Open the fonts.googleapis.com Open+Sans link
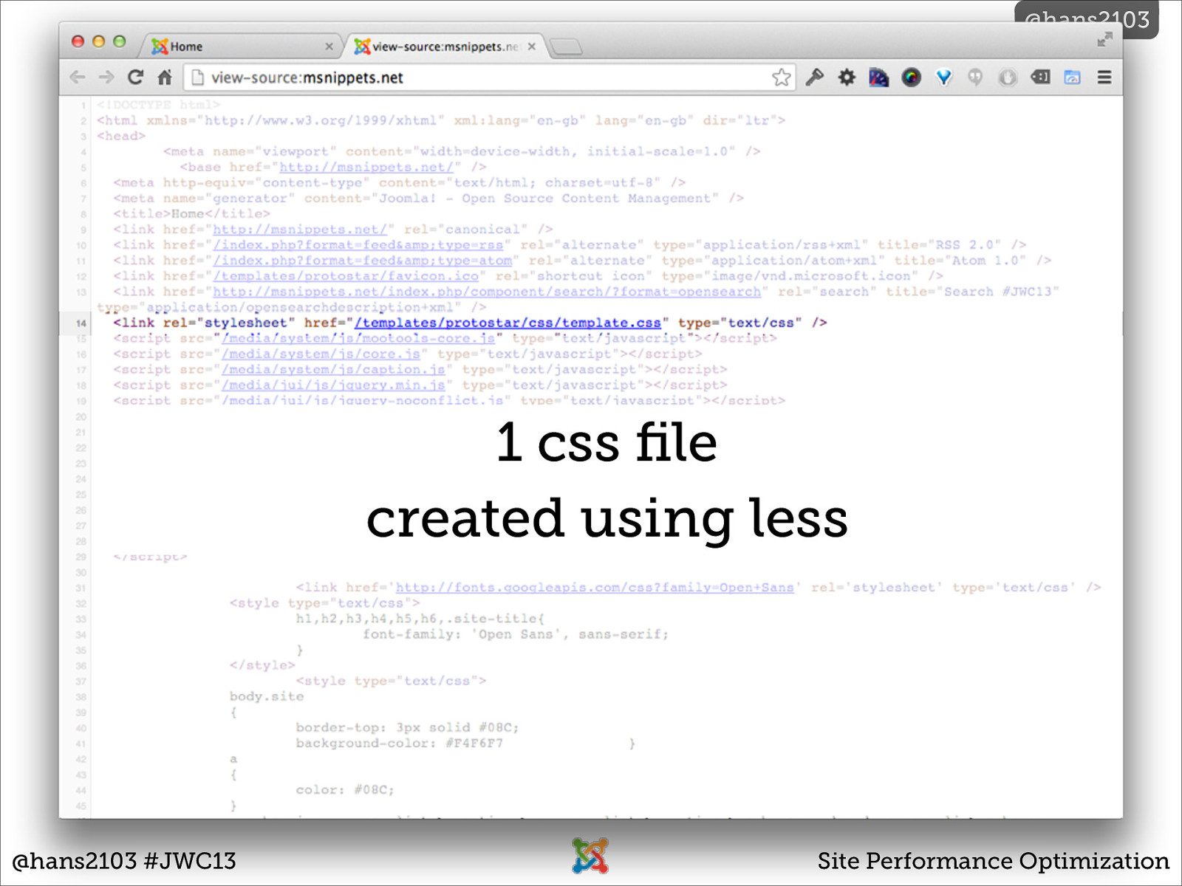 [595, 588]
